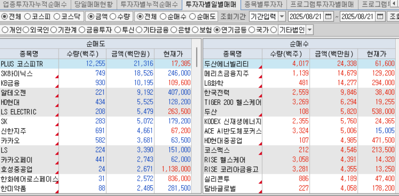Click 종목명 header in 순매수 table
Viewport: 399px width, 196px height.
[x=232, y=54]
